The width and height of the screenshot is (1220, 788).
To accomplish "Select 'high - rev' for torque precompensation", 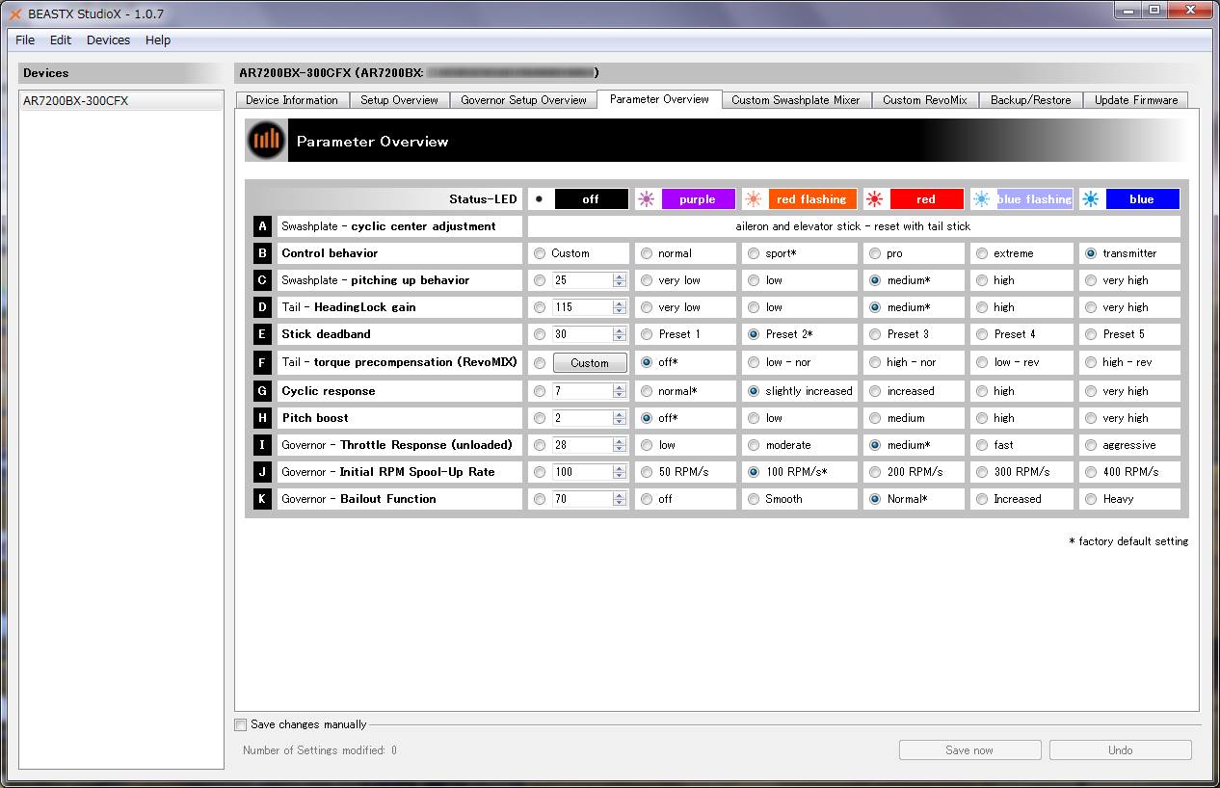I will tap(1091, 362).
